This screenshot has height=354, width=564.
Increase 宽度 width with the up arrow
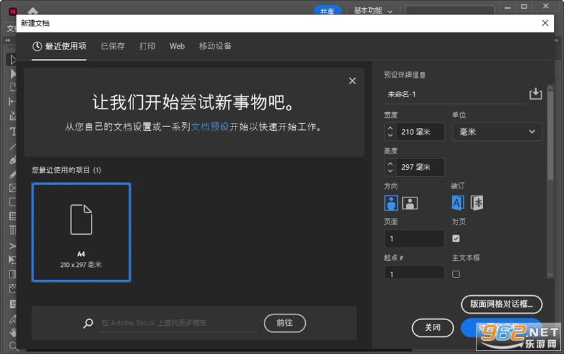(390, 128)
